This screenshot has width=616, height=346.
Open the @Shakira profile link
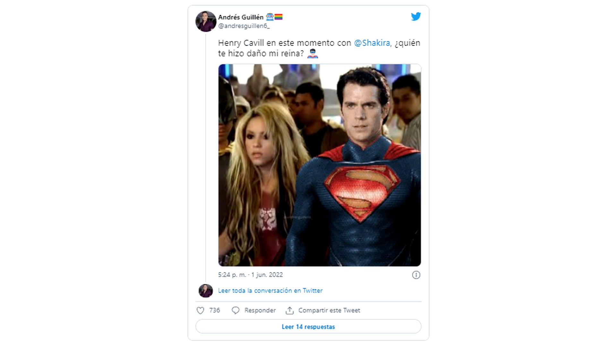click(372, 42)
